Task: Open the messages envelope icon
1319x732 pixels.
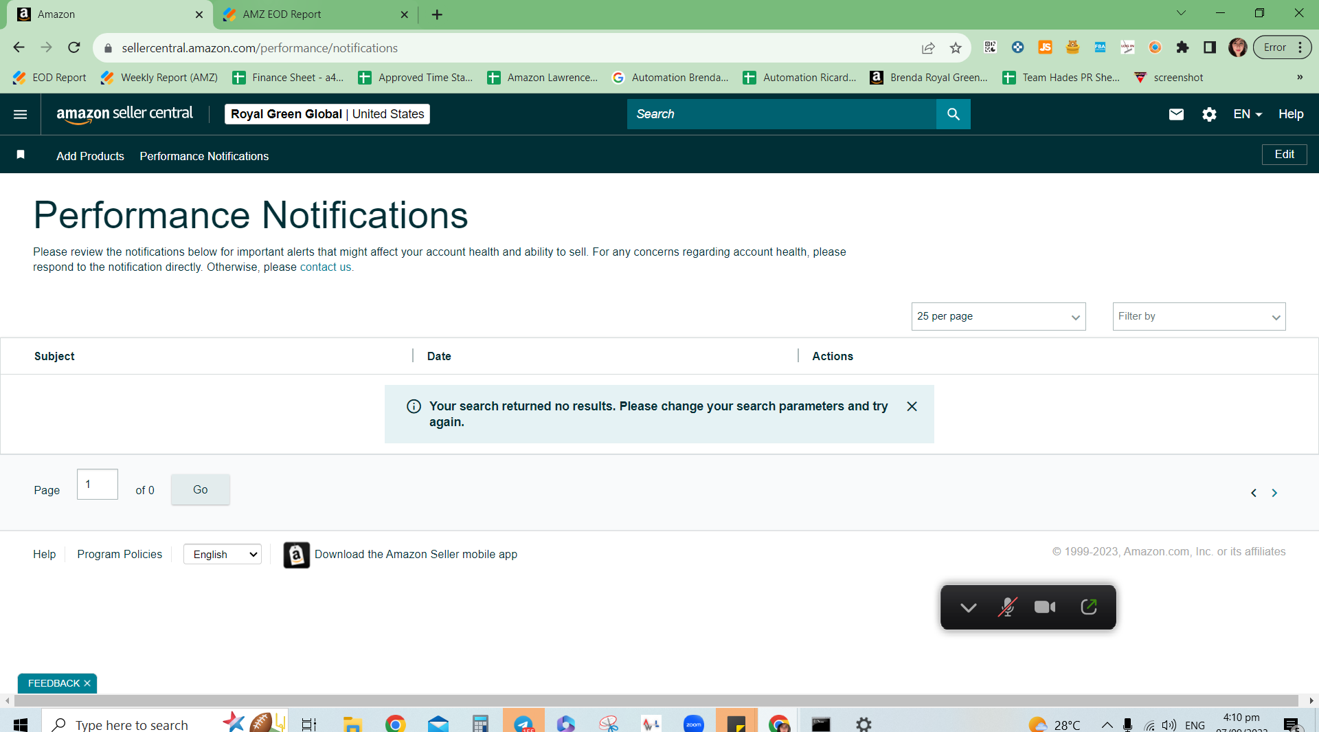Action: [x=1176, y=114]
